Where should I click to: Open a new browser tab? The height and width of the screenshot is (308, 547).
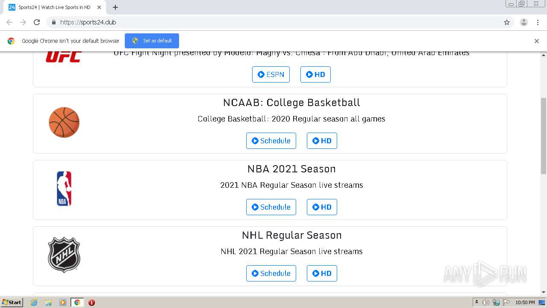coord(115,7)
